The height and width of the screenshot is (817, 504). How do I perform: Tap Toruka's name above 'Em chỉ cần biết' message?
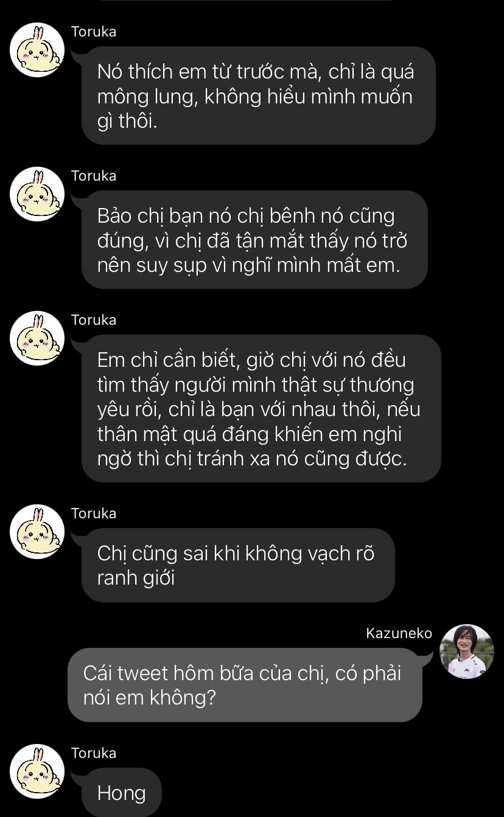(94, 320)
